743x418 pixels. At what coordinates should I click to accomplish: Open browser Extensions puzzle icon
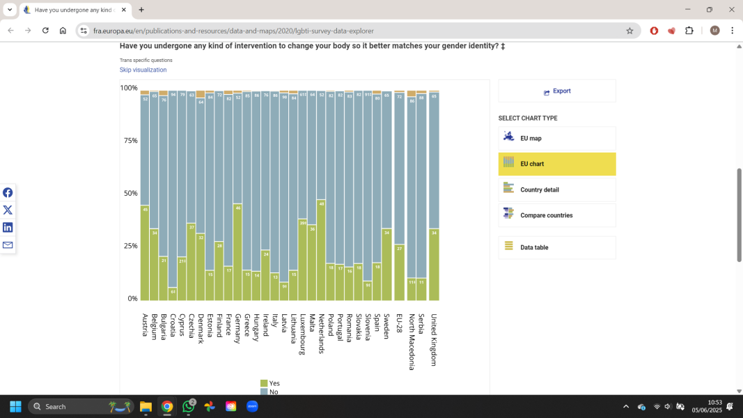(689, 31)
